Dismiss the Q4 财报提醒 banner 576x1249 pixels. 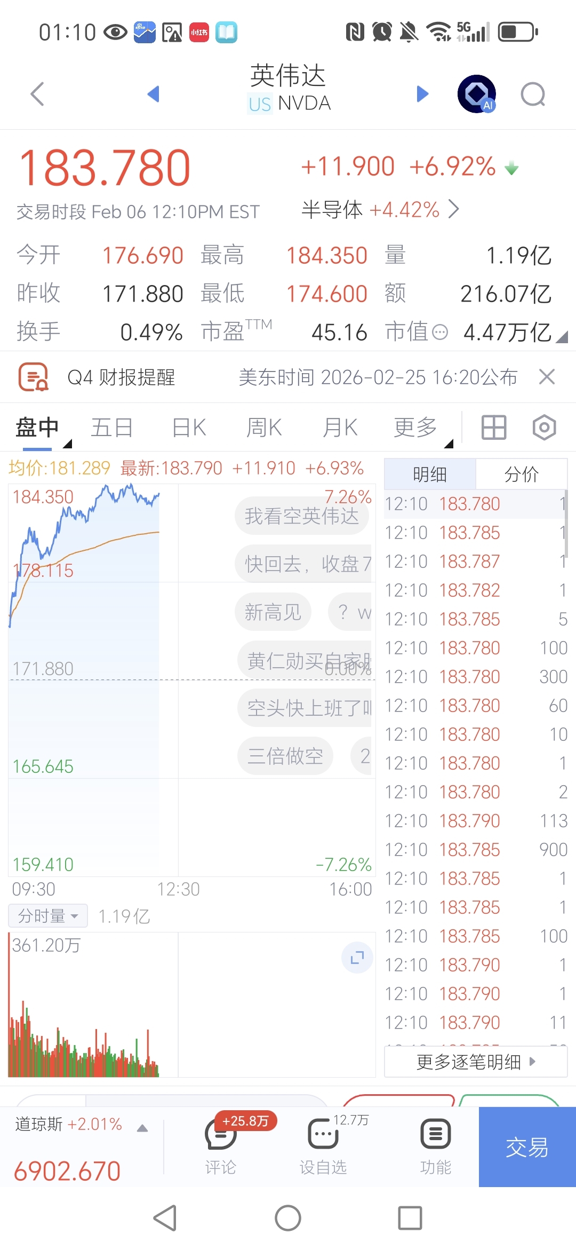point(547,377)
